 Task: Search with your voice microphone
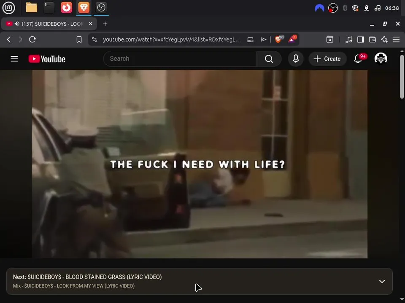tap(296, 59)
